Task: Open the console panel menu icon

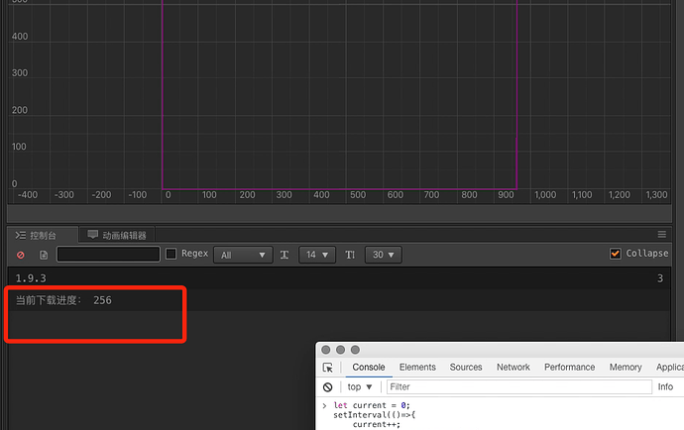Action: [662, 235]
